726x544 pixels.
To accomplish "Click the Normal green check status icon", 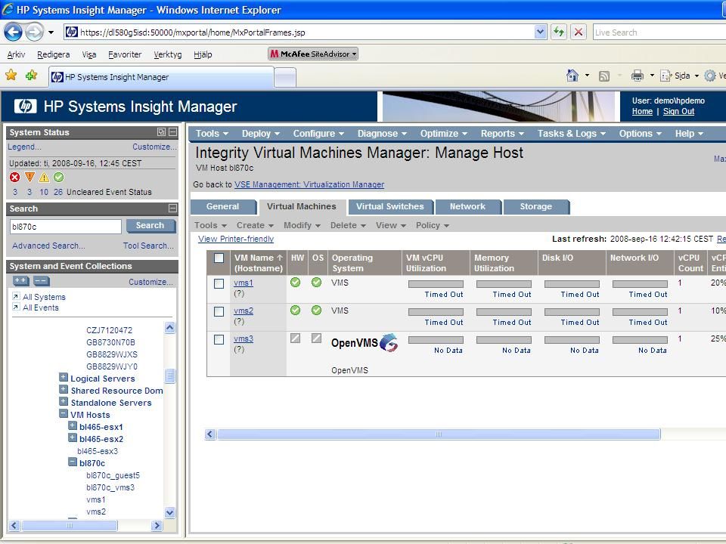I will pos(58,177).
